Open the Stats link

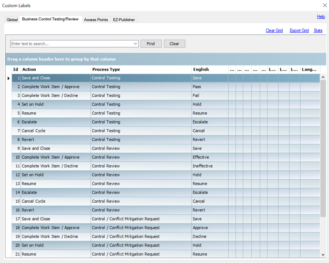click(x=318, y=30)
